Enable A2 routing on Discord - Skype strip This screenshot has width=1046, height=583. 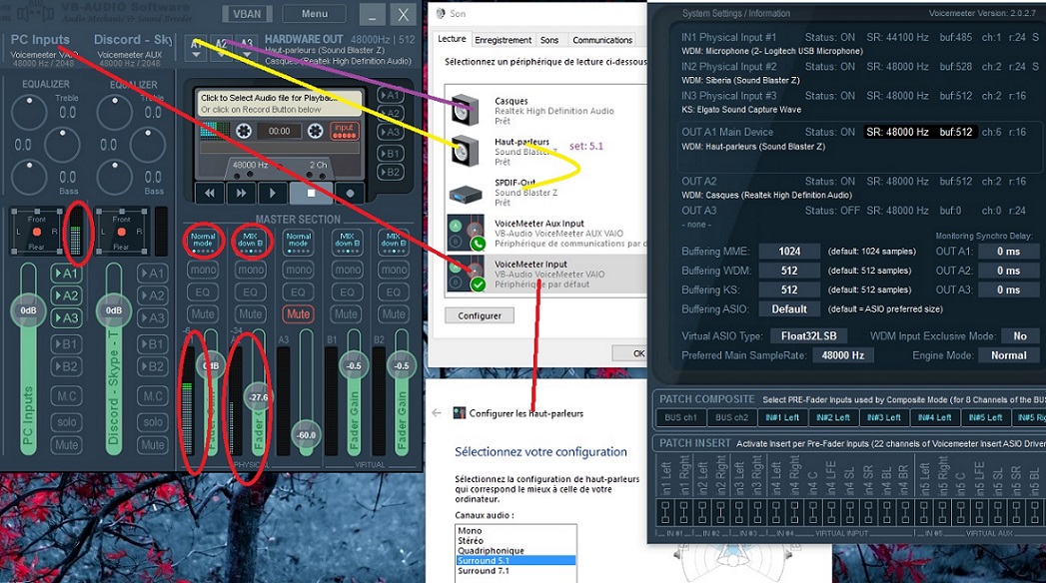[152, 295]
